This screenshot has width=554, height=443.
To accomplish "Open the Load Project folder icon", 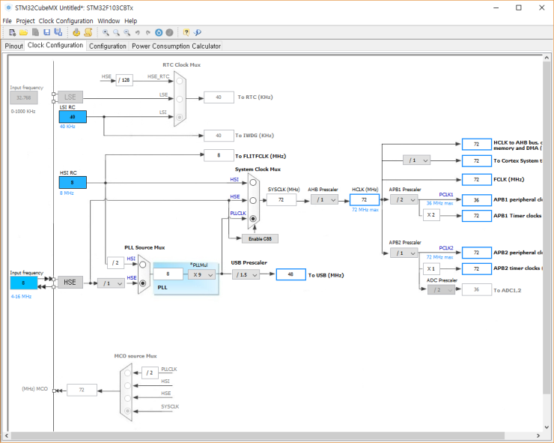I will pyautogui.click(x=24, y=32).
